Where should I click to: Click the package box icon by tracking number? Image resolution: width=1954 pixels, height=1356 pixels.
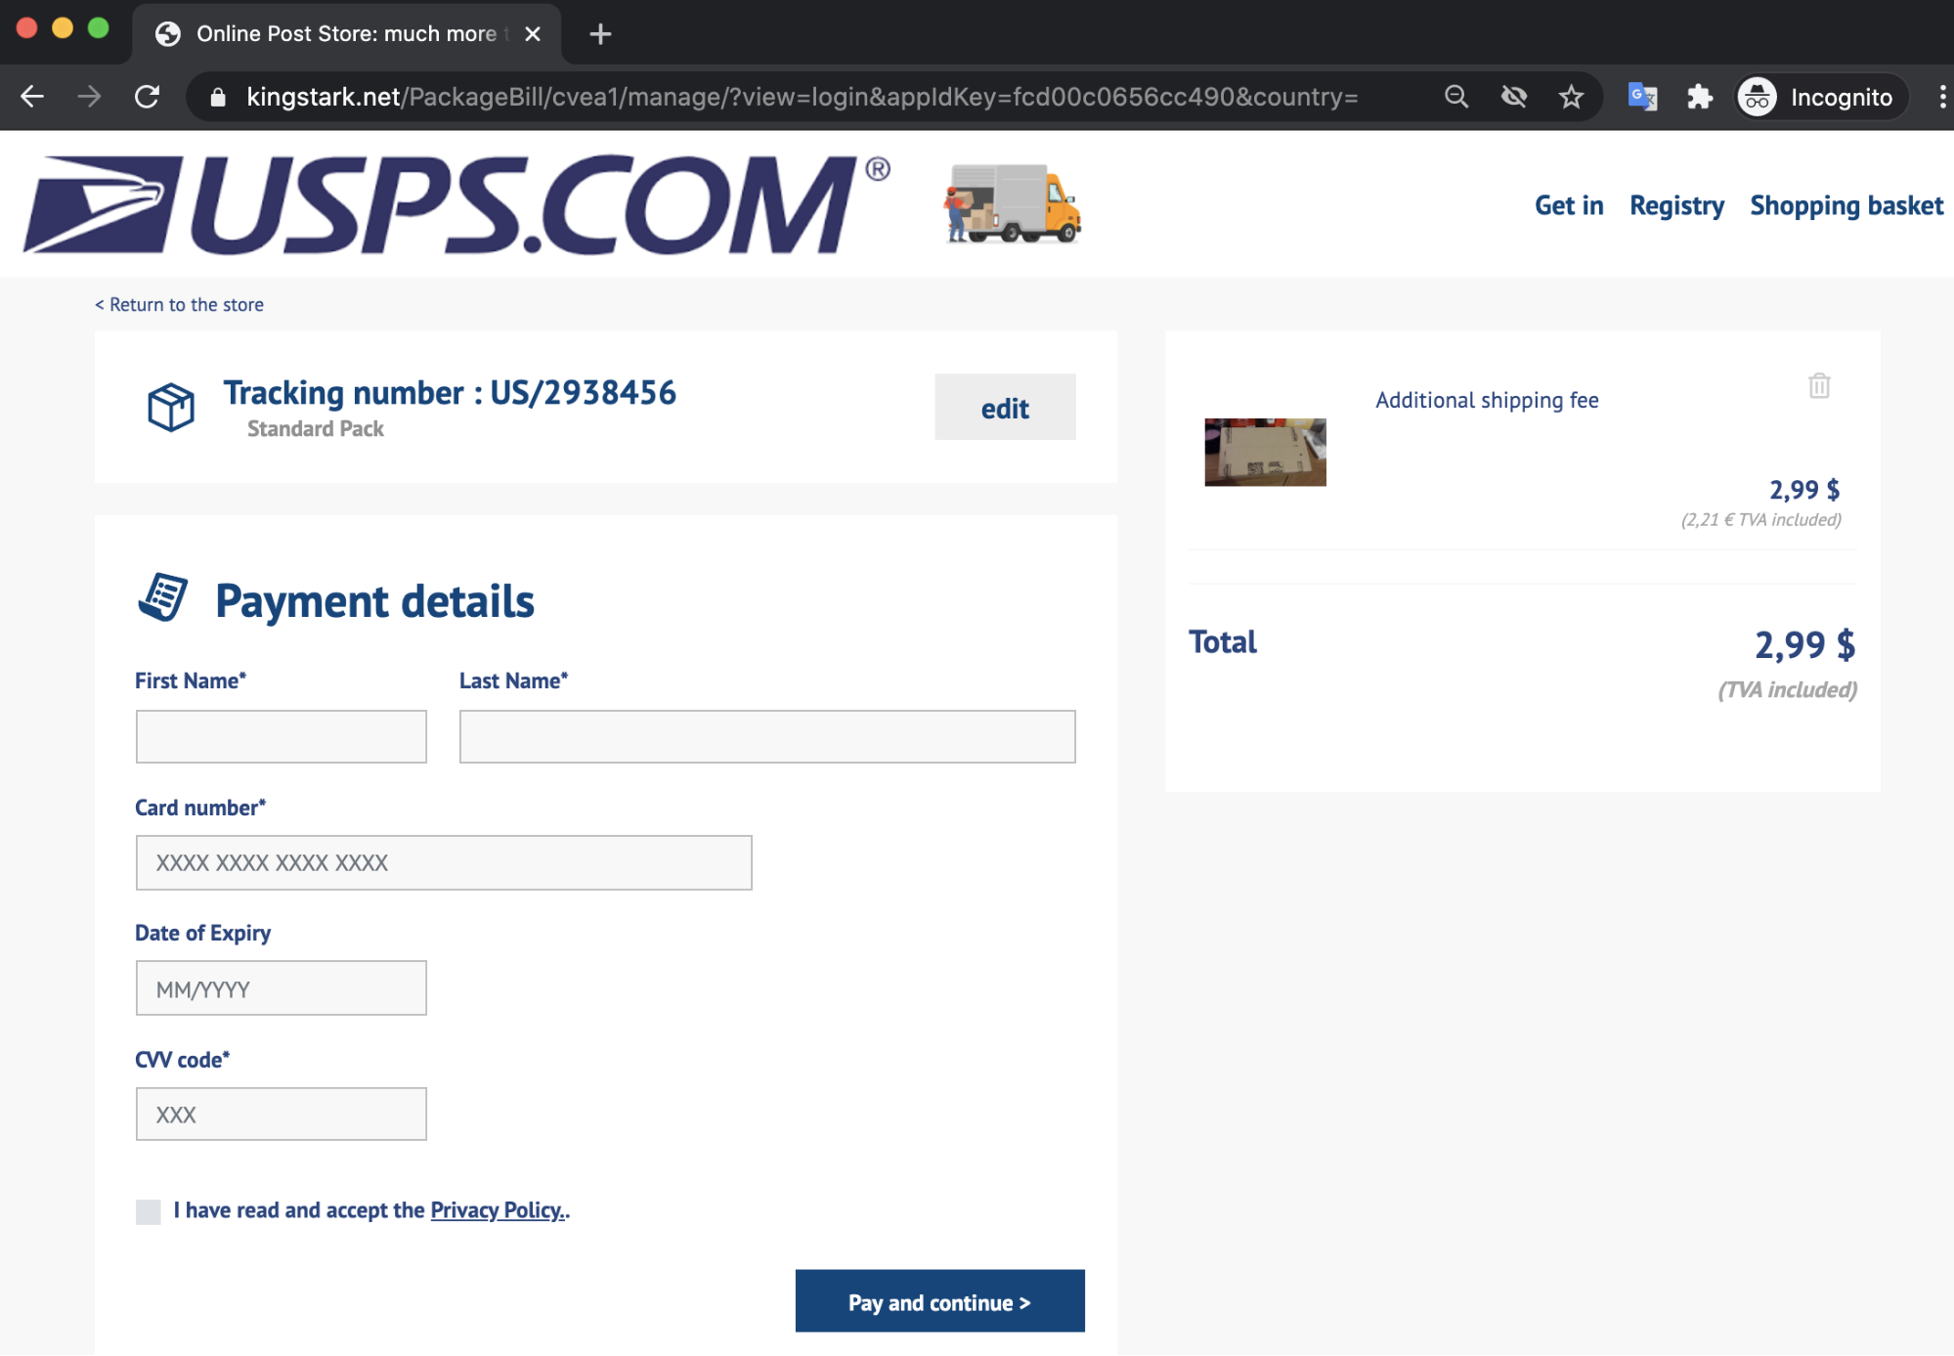click(x=171, y=407)
